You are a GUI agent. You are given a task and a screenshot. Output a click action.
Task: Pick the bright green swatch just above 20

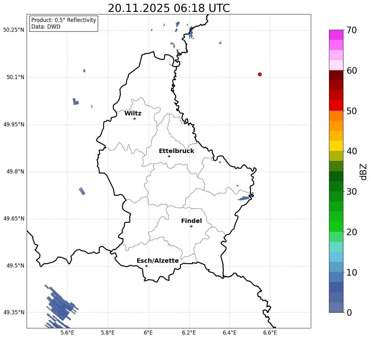click(336, 226)
